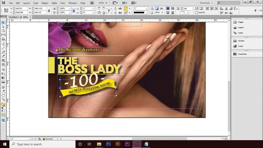
Task: Select the Rectangle tool
Action: click(3, 65)
